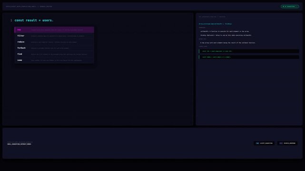
Task: Click the thisArg optional parameter description
Action: tap(226, 35)
